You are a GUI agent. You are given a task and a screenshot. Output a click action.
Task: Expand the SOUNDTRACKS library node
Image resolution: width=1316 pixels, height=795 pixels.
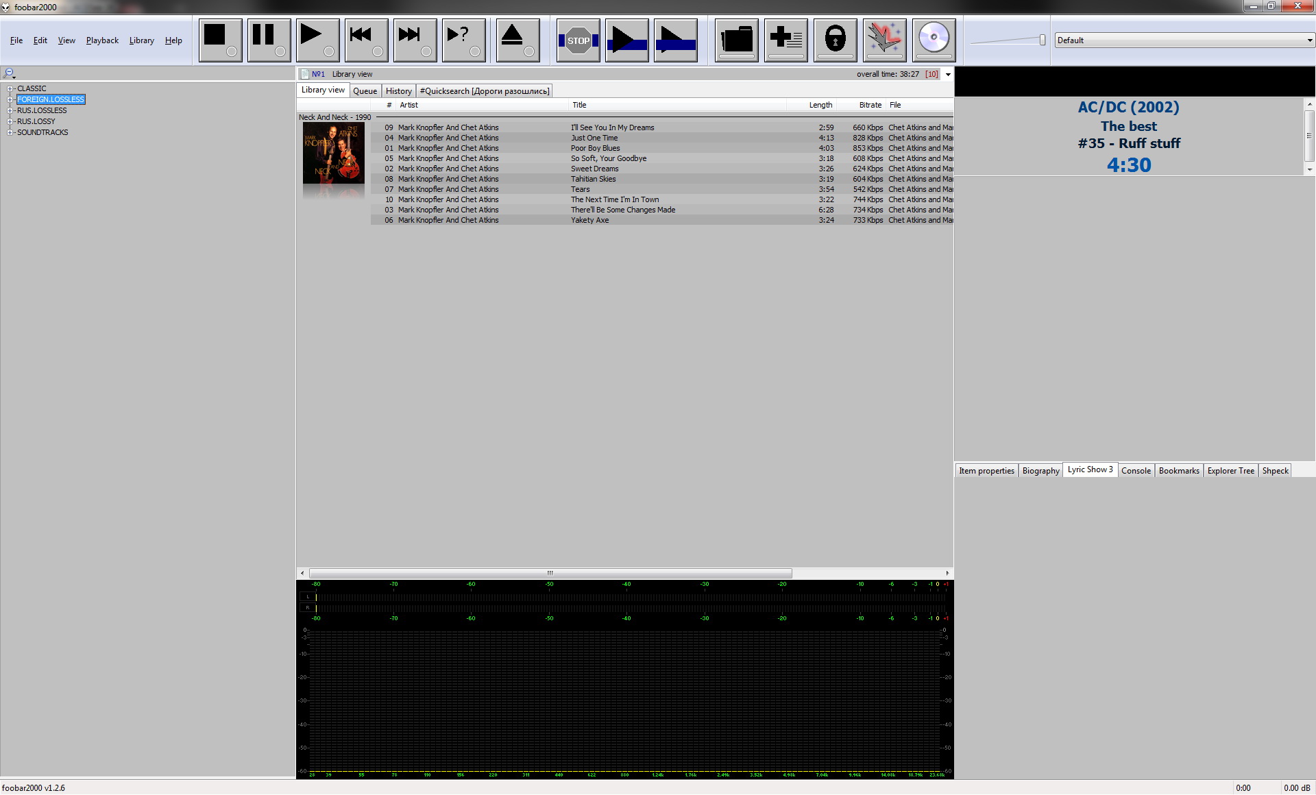click(10, 132)
